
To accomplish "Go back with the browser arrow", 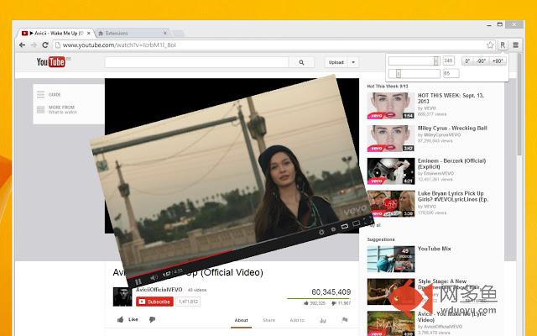I will tap(23, 45).
